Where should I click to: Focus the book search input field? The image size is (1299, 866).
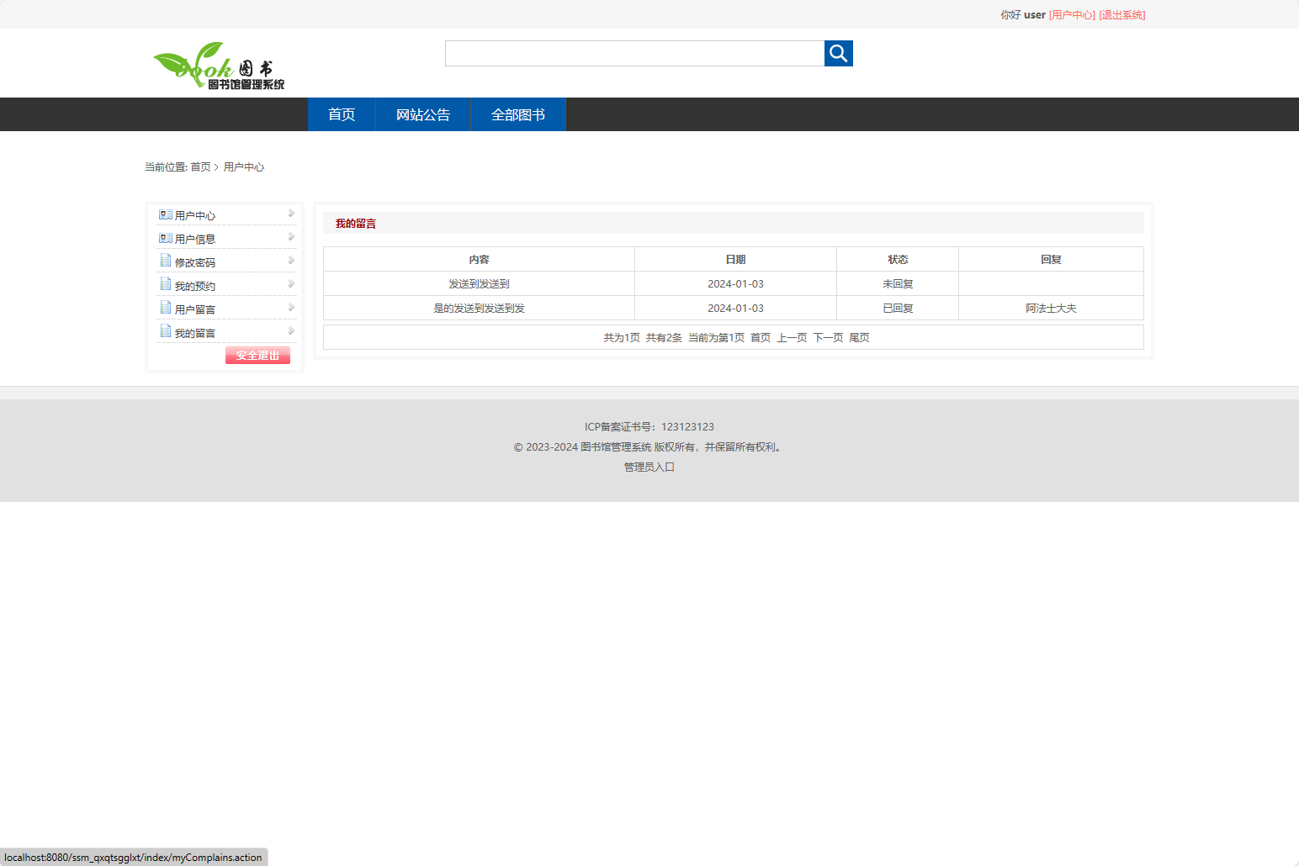[x=634, y=53]
